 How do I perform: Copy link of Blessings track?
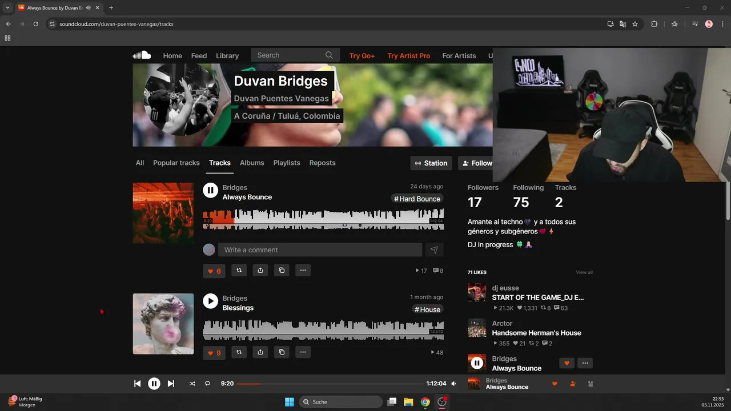(282, 352)
